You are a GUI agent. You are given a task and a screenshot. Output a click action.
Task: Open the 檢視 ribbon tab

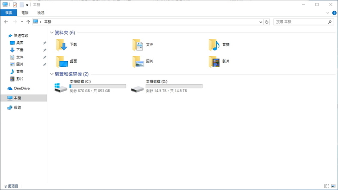coord(41,13)
